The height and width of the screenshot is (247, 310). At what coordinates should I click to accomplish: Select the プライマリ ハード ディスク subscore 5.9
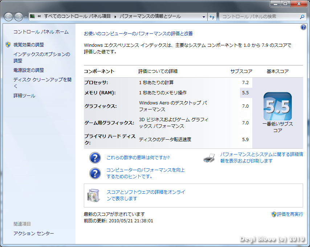[x=245, y=140]
